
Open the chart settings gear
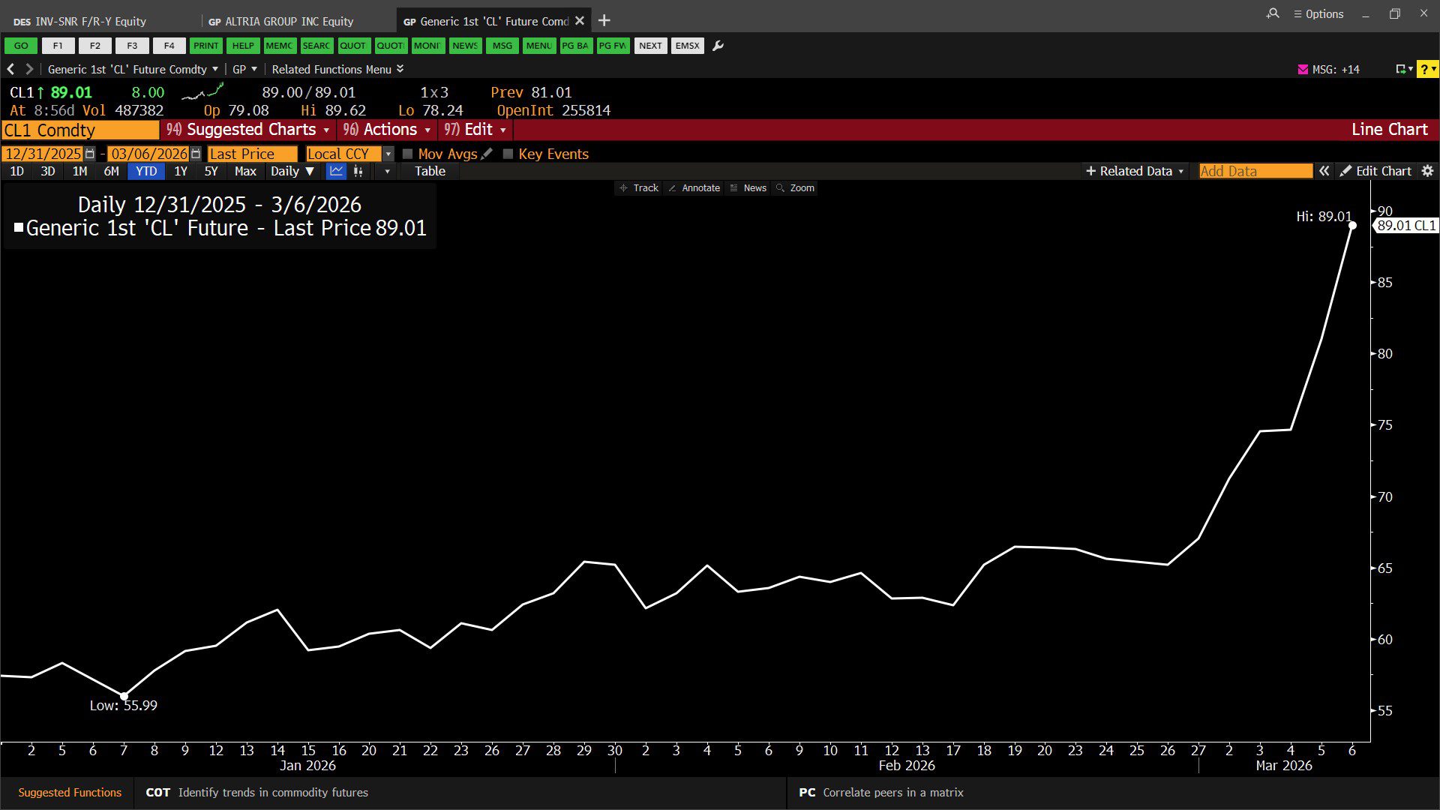click(x=1427, y=171)
